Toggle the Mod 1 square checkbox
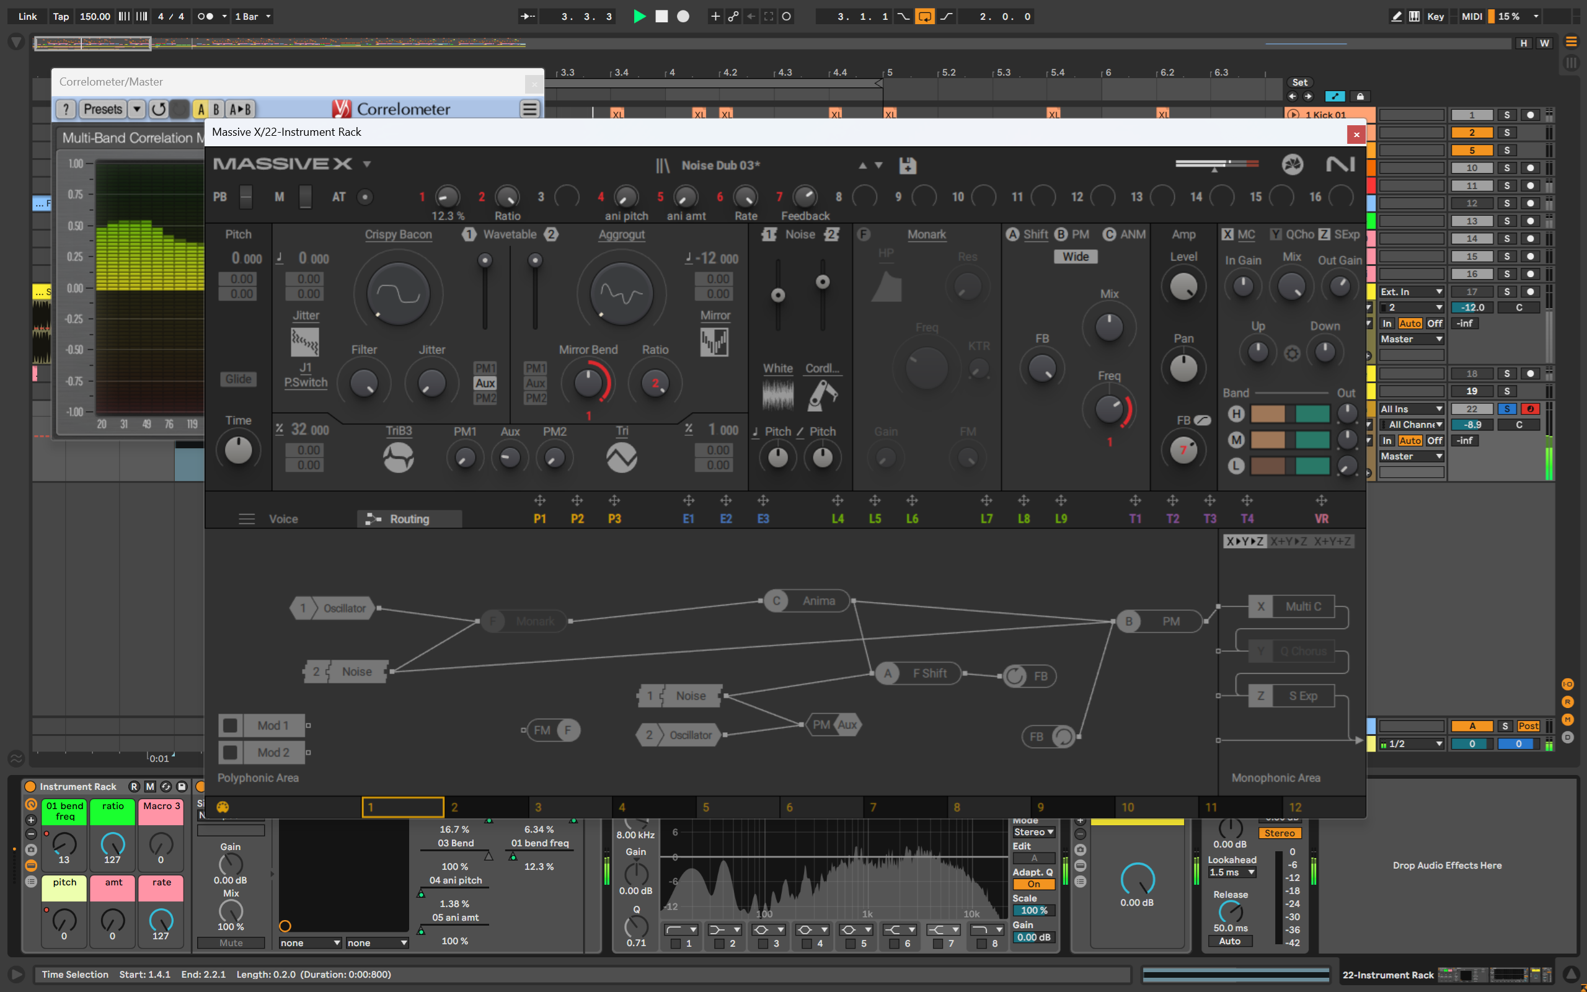 coord(230,725)
